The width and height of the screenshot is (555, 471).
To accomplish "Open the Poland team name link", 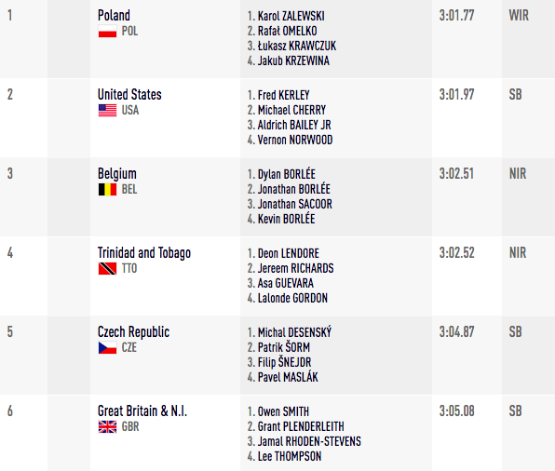I will (x=114, y=16).
